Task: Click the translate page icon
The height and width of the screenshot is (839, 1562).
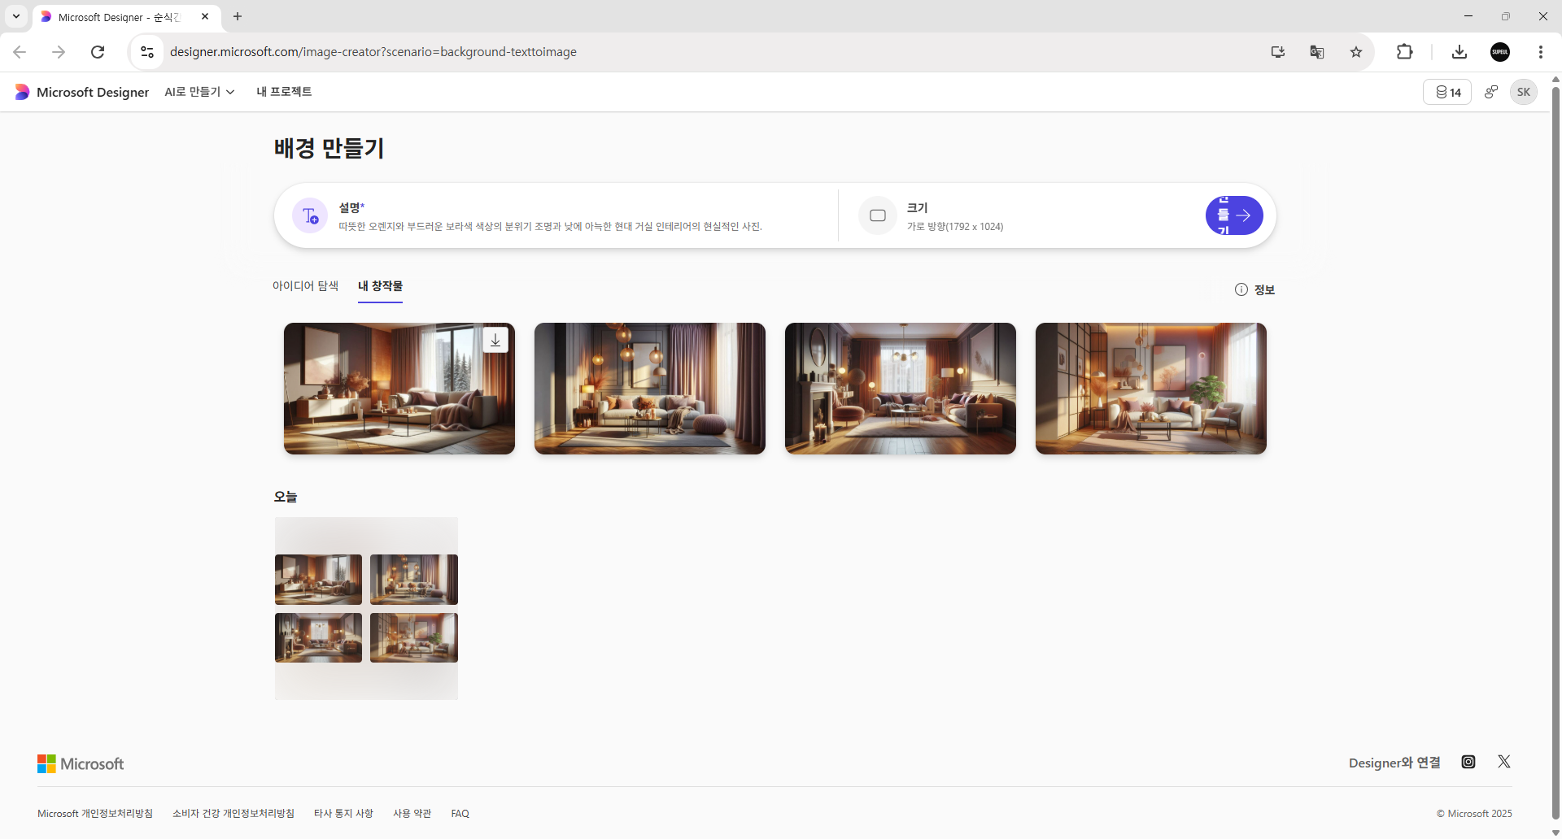Action: click(x=1317, y=52)
